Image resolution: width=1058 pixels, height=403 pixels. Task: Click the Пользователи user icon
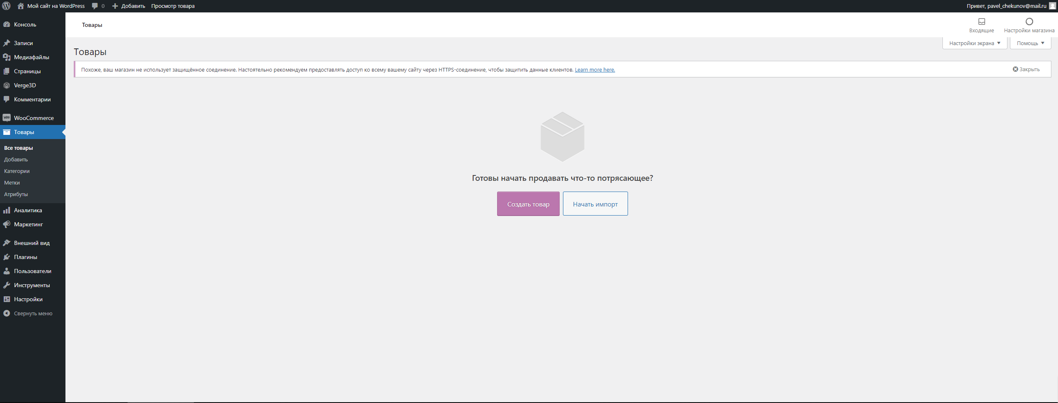[x=7, y=271]
